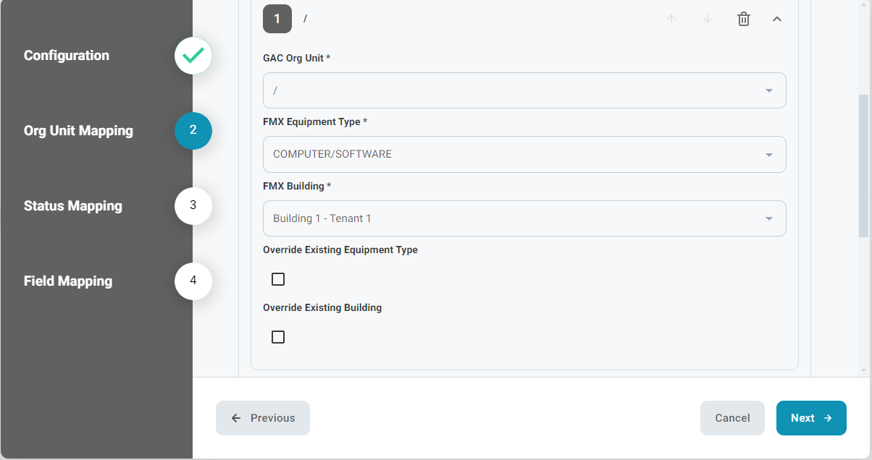Image resolution: width=872 pixels, height=460 pixels.
Task: Move mapping up with arrow icon
Action: pyautogui.click(x=671, y=20)
